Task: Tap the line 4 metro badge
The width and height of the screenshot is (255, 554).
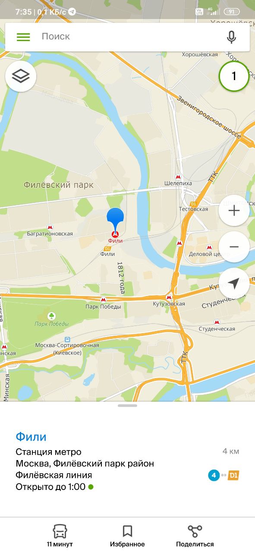Action: click(x=214, y=475)
